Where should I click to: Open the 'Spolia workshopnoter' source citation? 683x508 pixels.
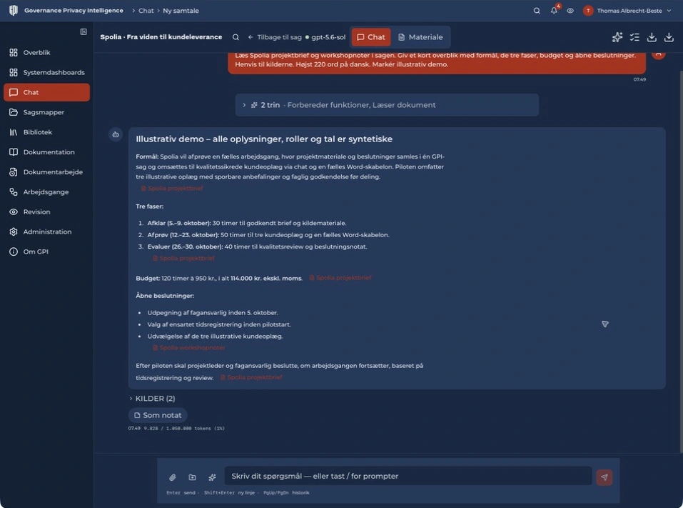(188, 347)
